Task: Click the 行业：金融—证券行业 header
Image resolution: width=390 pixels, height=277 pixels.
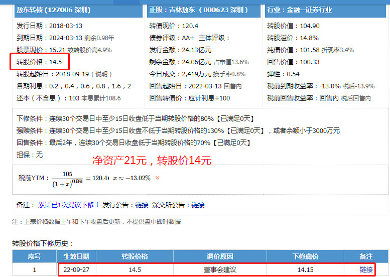Action: [325, 10]
